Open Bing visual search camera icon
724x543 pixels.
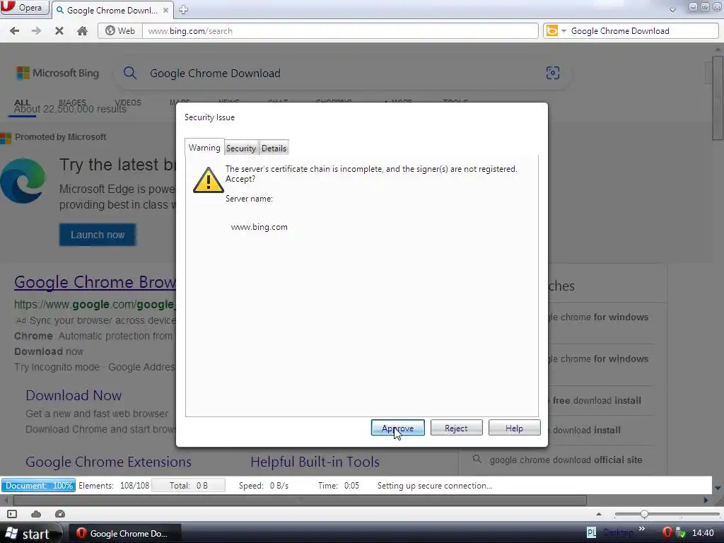[x=553, y=73]
